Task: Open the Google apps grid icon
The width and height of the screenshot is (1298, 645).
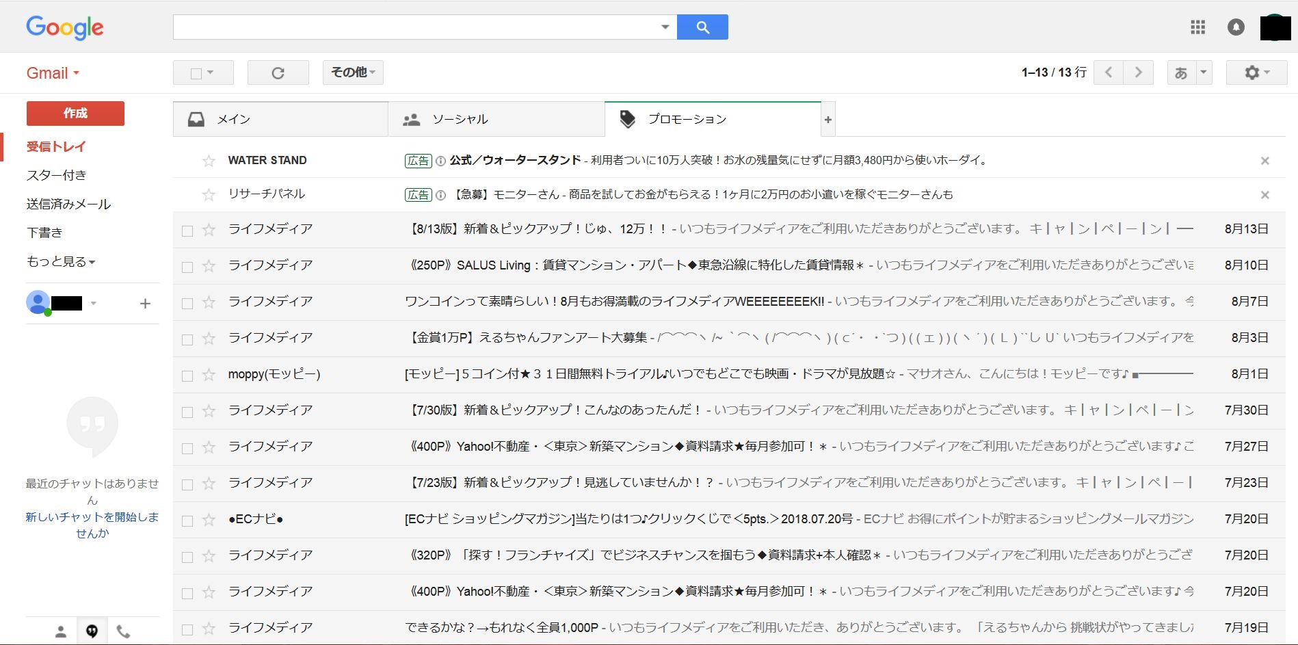Action: (x=1197, y=27)
